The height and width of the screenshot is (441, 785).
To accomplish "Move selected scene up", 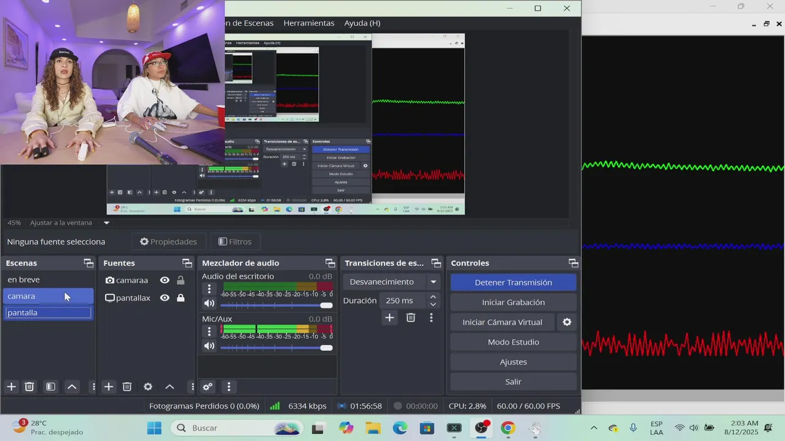I will point(72,386).
